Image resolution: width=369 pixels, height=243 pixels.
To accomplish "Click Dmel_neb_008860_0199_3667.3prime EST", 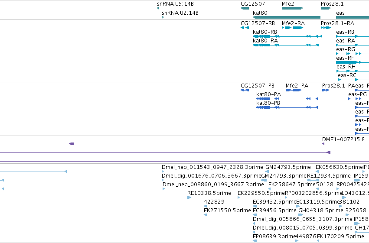I will pyautogui.click(x=164, y=189).
